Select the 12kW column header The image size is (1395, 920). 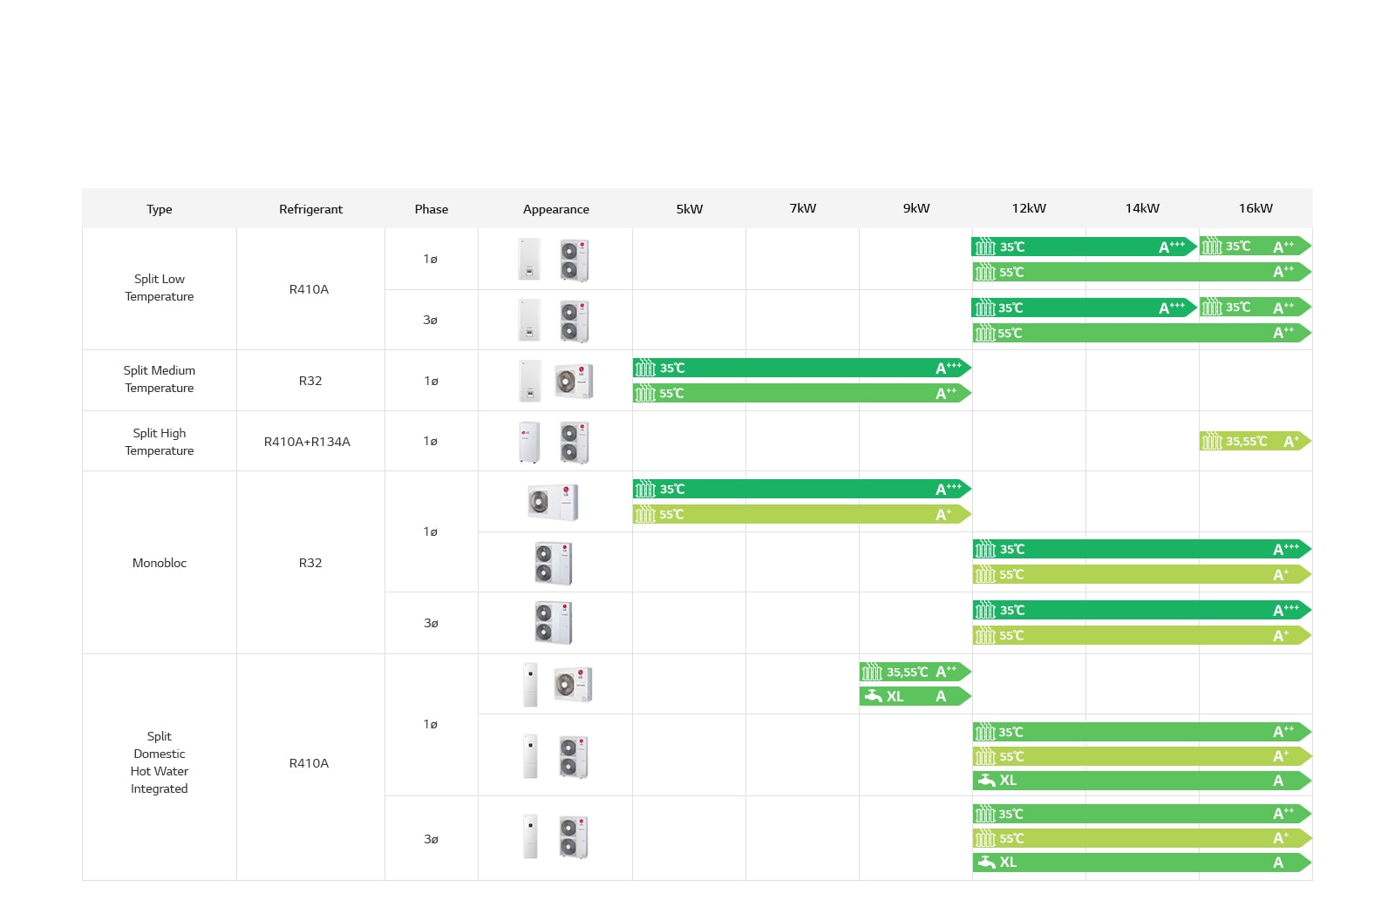(x=1029, y=208)
